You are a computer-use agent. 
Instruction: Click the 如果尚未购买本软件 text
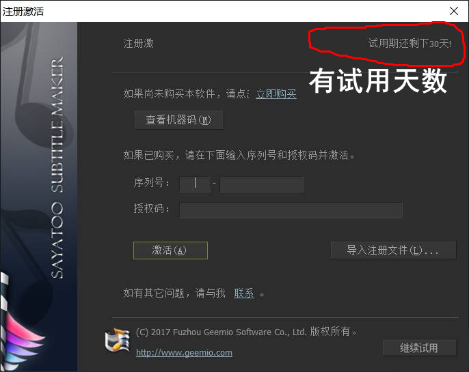[170, 94]
